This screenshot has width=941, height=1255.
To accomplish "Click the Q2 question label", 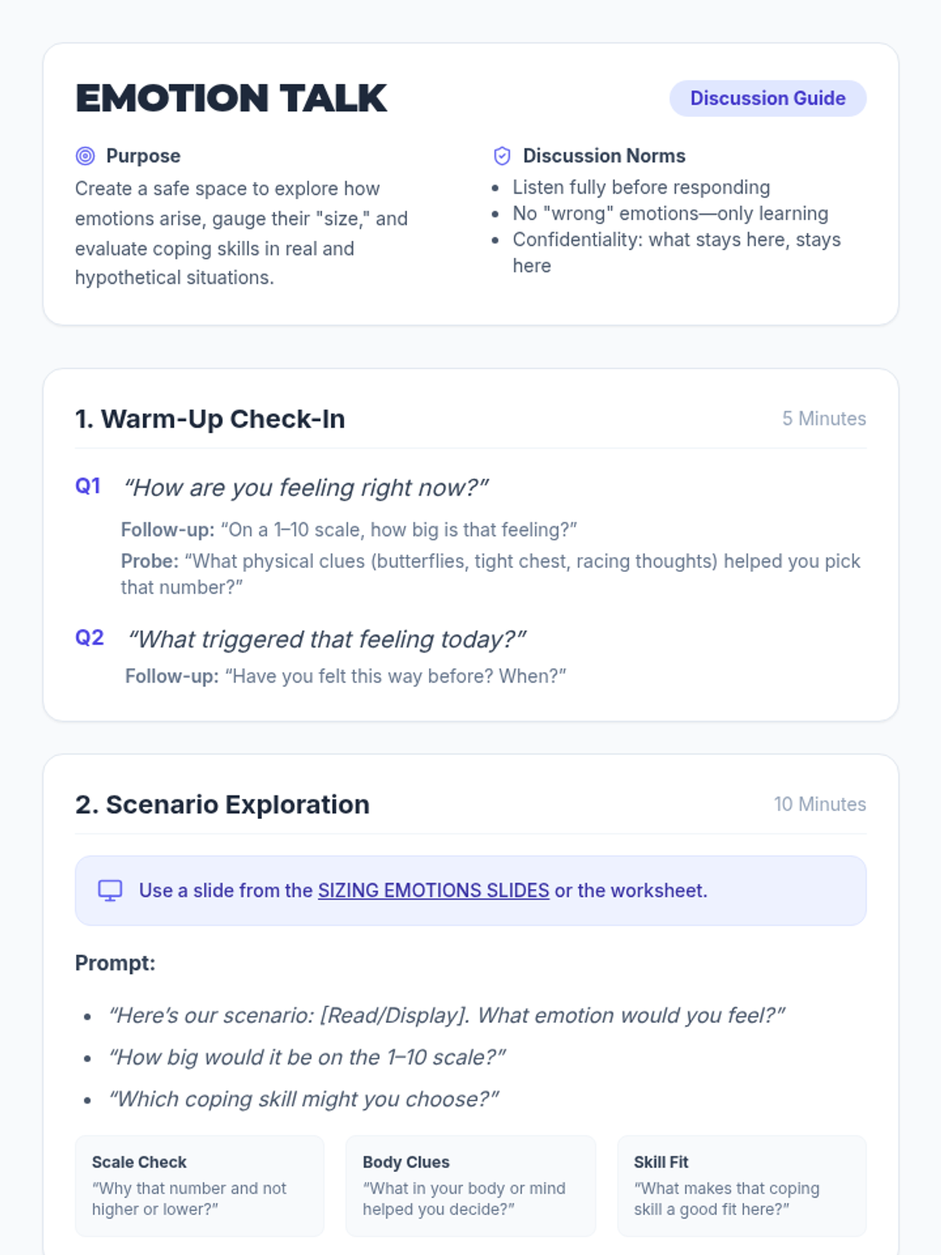I will (x=89, y=638).
